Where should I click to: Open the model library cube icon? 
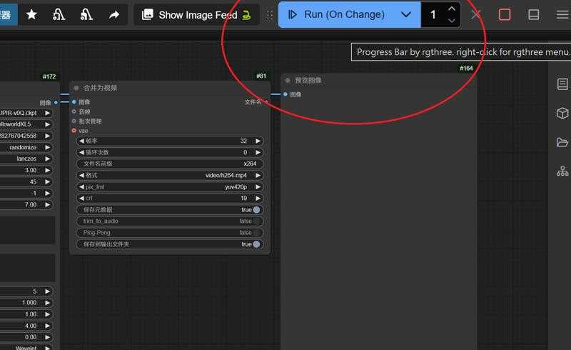point(562,114)
